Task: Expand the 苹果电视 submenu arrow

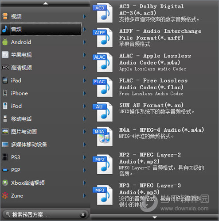Action: tap(84, 55)
